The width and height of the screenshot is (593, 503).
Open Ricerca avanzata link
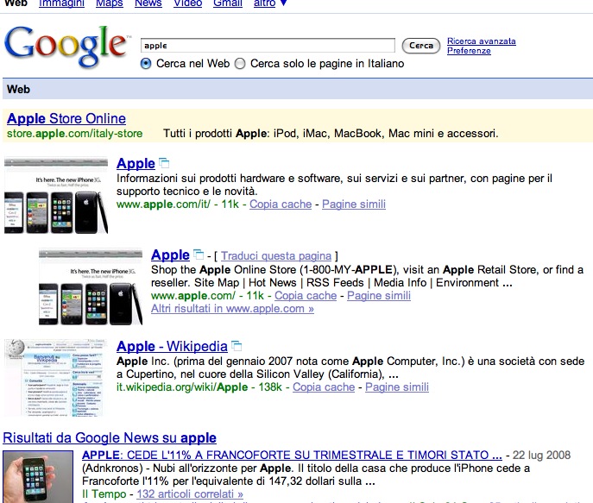coord(482,41)
